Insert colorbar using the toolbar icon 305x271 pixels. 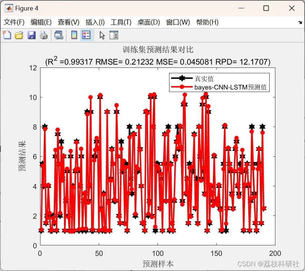click(x=74, y=35)
